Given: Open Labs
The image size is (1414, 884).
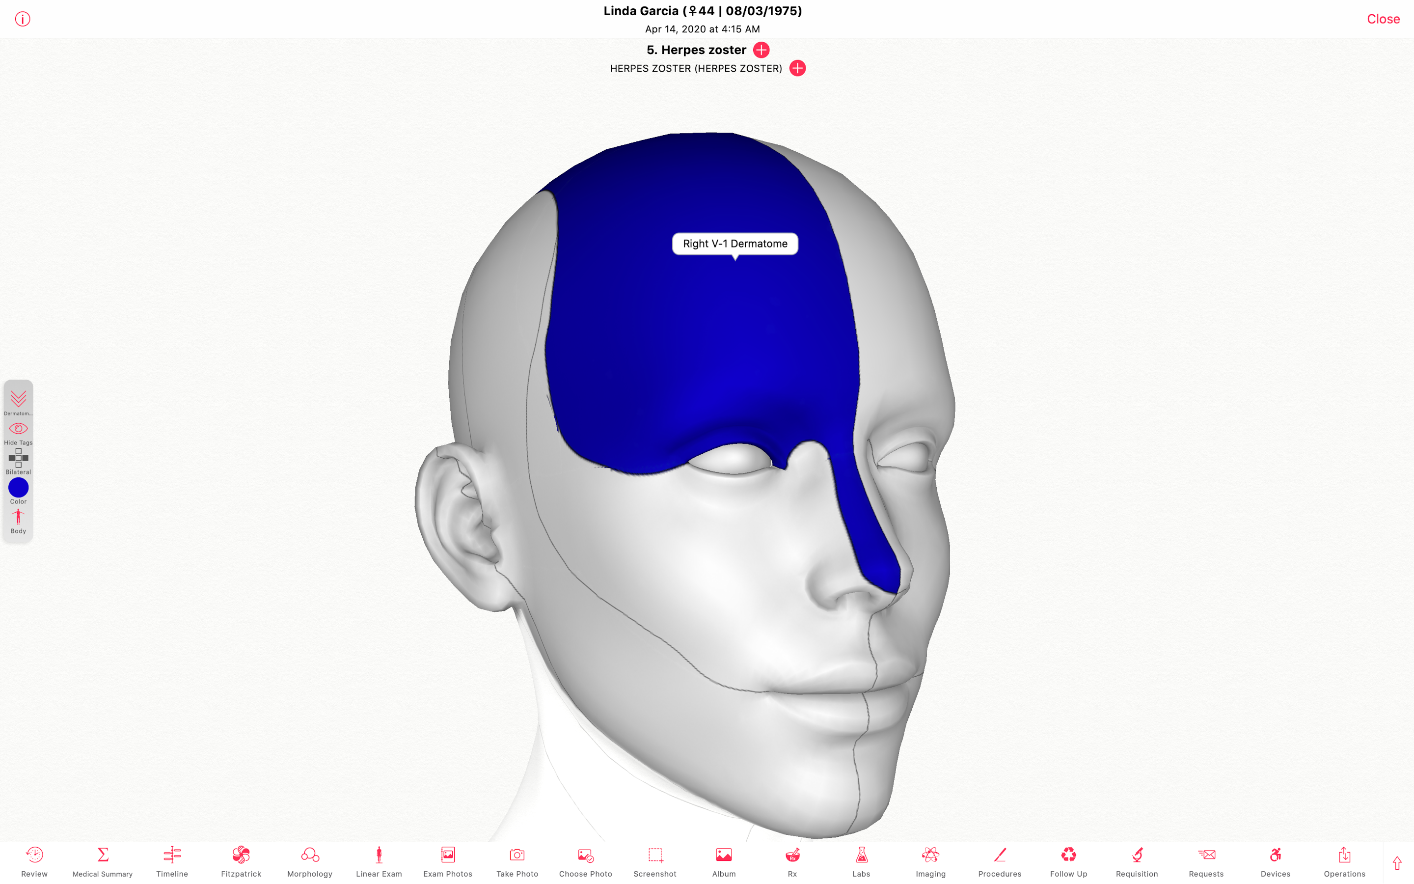Looking at the screenshot, I should click(x=861, y=861).
